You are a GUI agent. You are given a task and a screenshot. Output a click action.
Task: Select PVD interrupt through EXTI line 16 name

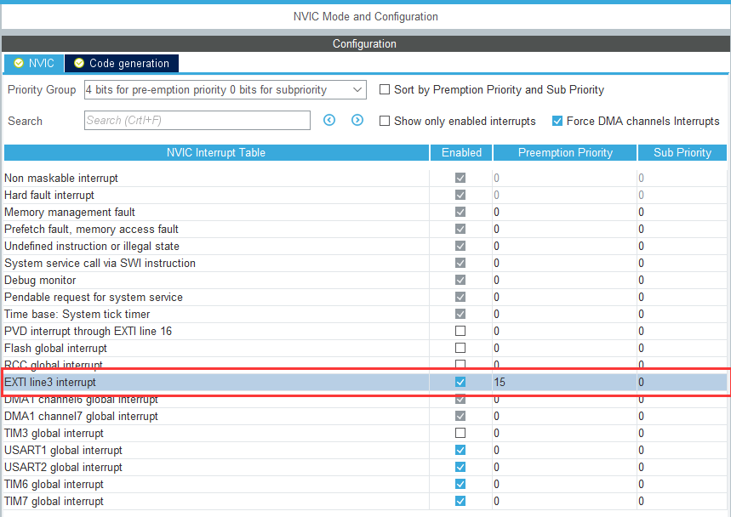pyautogui.click(x=89, y=331)
